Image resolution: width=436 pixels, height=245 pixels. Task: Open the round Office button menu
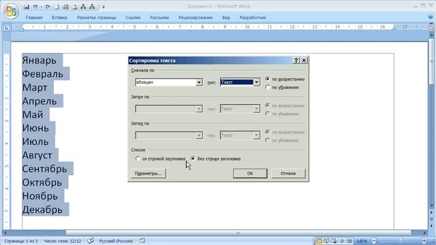11,11
